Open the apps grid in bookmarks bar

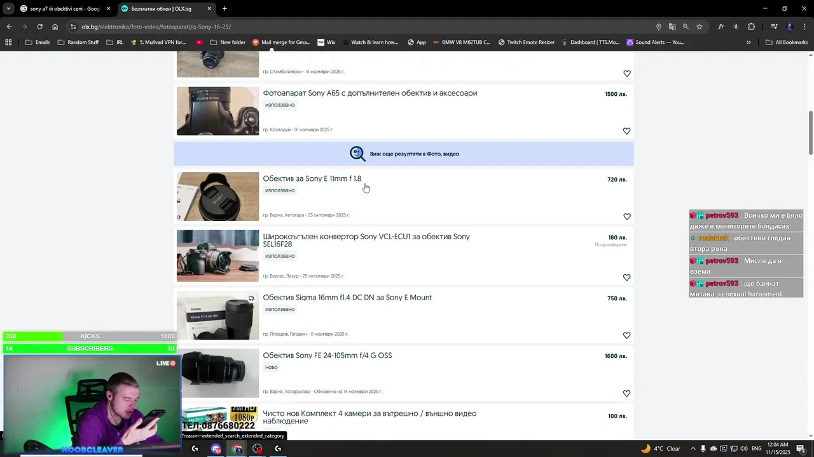click(8, 43)
